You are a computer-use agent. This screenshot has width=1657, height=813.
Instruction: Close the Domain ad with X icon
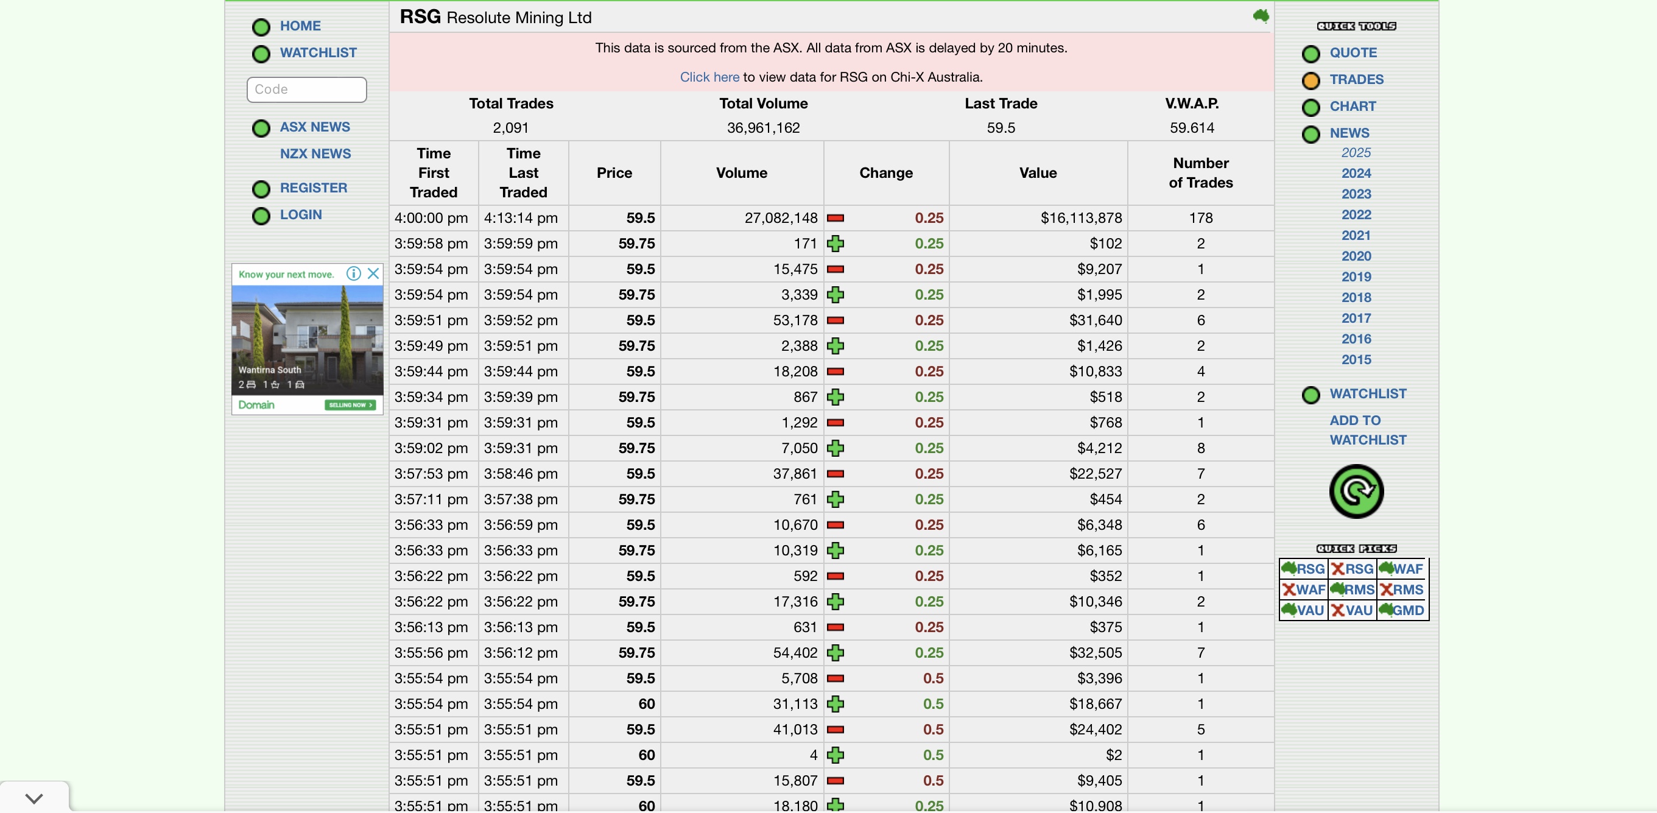(x=373, y=273)
